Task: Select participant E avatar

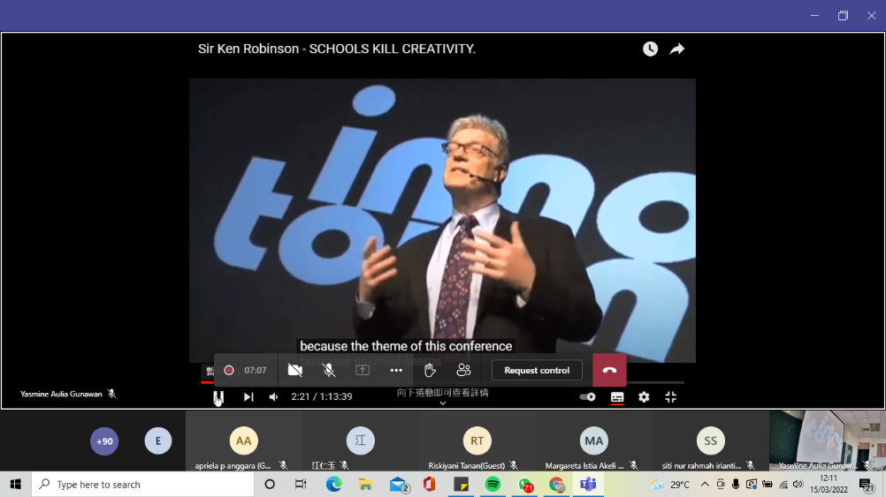Action: pos(158,441)
